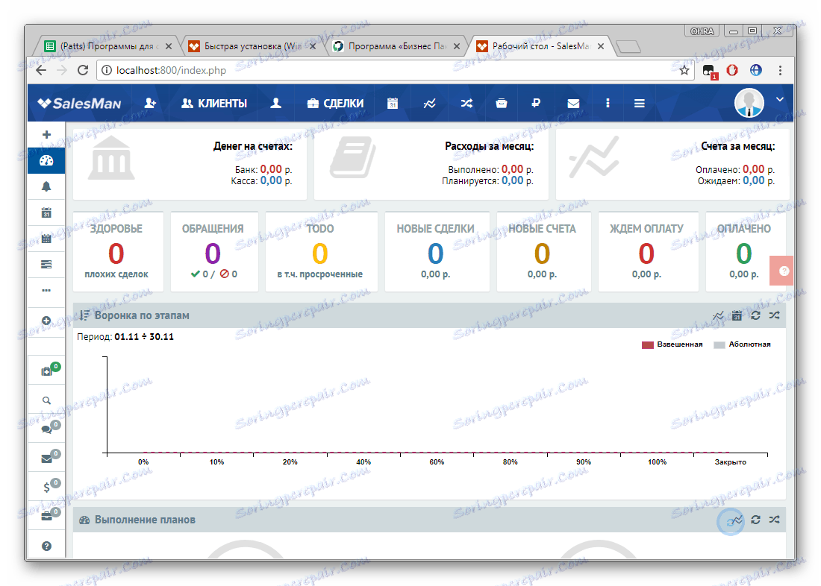The image size is (821, 586).
Task: Open the three-dots more menu in navbar
Action: click(608, 103)
